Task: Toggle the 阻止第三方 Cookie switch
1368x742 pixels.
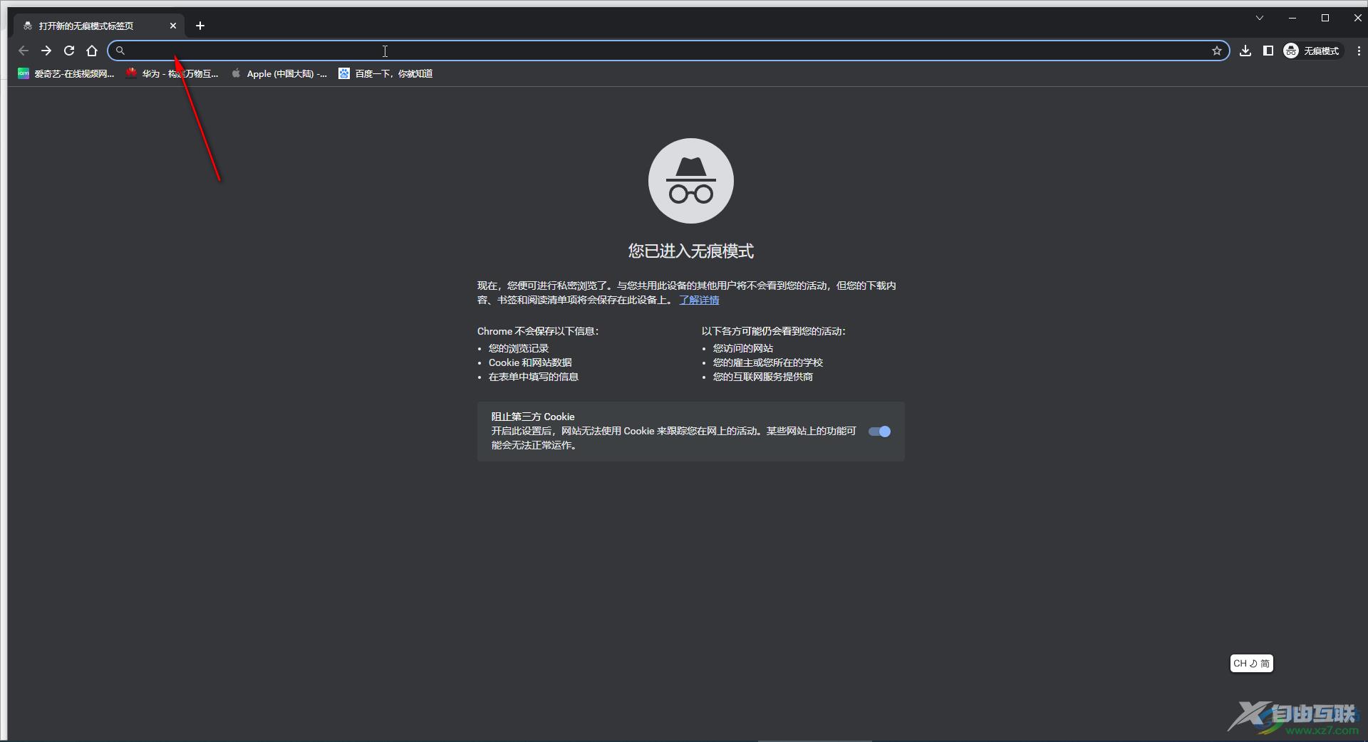Action: coord(879,432)
